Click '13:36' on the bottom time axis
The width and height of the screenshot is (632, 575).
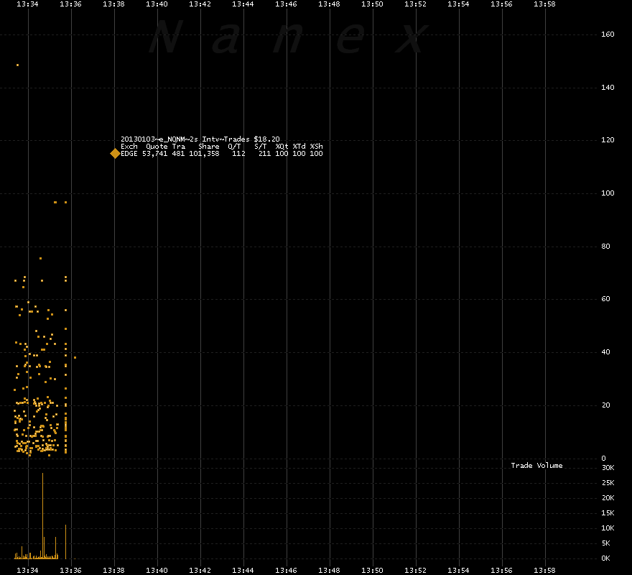click(70, 571)
